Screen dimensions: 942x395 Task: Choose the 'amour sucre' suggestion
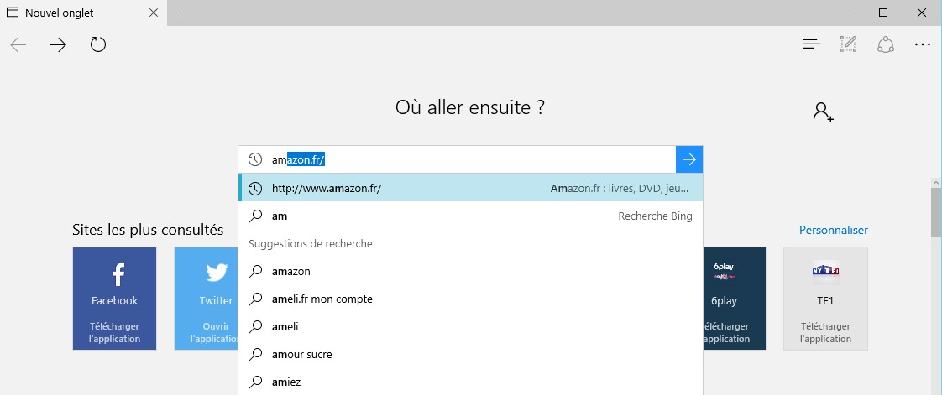[470, 354]
